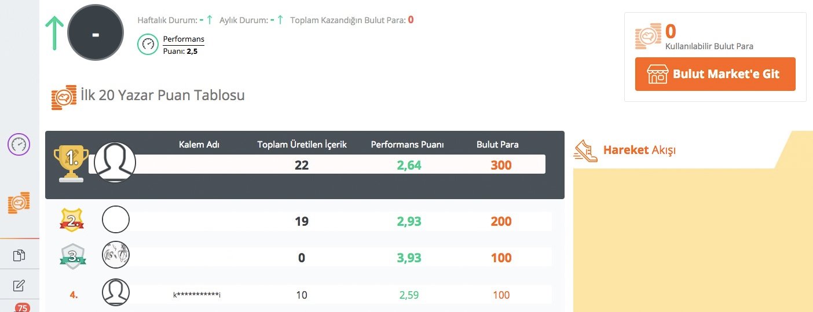Image resolution: width=813 pixels, height=312 pixels.
Task: Click the third-ranked author's avatar image
Action: (116, 255)
